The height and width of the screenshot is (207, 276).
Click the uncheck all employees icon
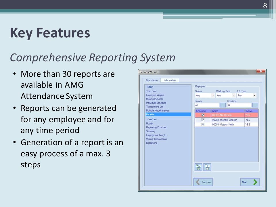[207, 167]
